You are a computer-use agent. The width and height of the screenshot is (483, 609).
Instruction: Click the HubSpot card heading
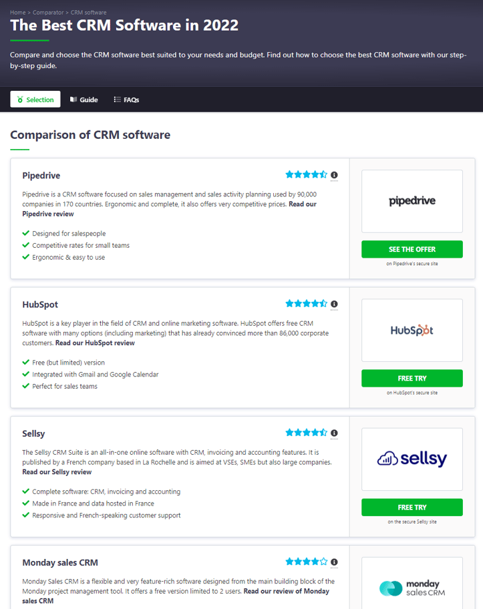[x=40, y=304]
